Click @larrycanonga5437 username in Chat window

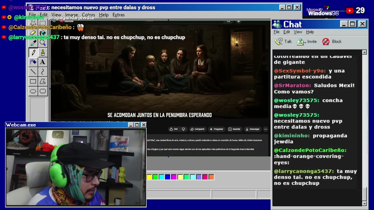point(304,171)
